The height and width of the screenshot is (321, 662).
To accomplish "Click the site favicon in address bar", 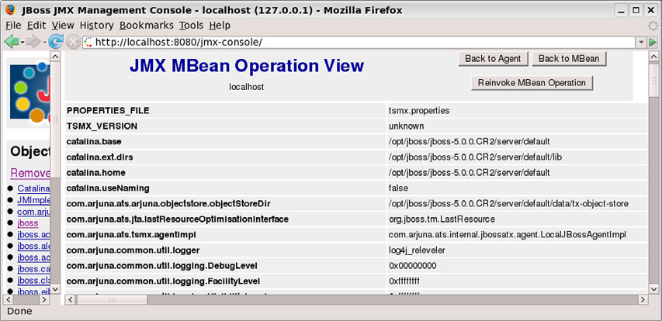I will [88, 42].
